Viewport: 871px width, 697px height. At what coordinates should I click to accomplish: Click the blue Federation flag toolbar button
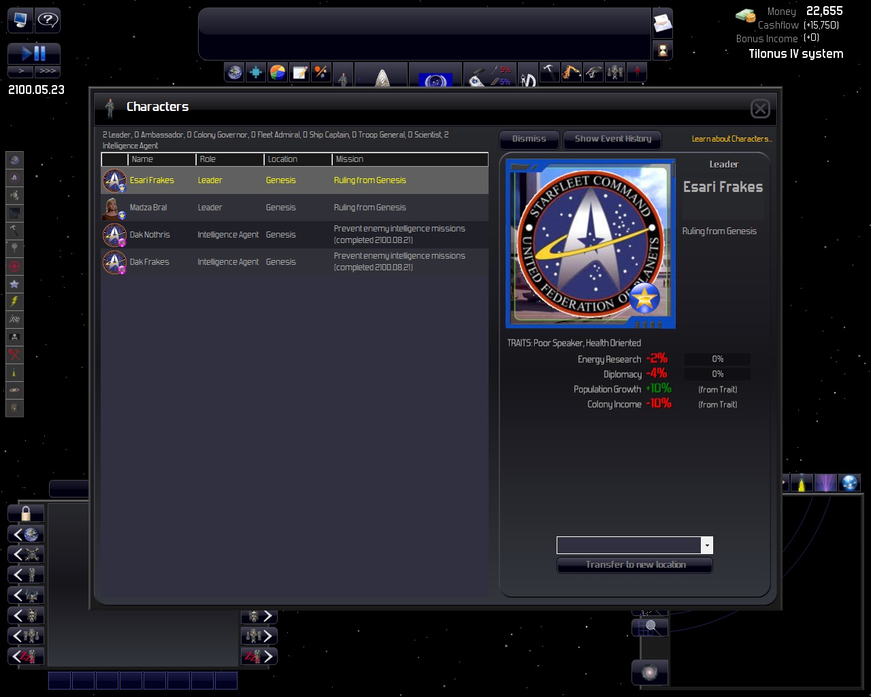pos(435,75)
